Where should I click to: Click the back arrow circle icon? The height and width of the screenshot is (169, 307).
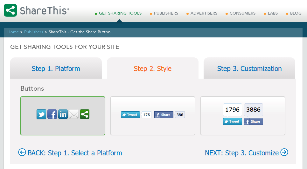[x=22, y=152]
